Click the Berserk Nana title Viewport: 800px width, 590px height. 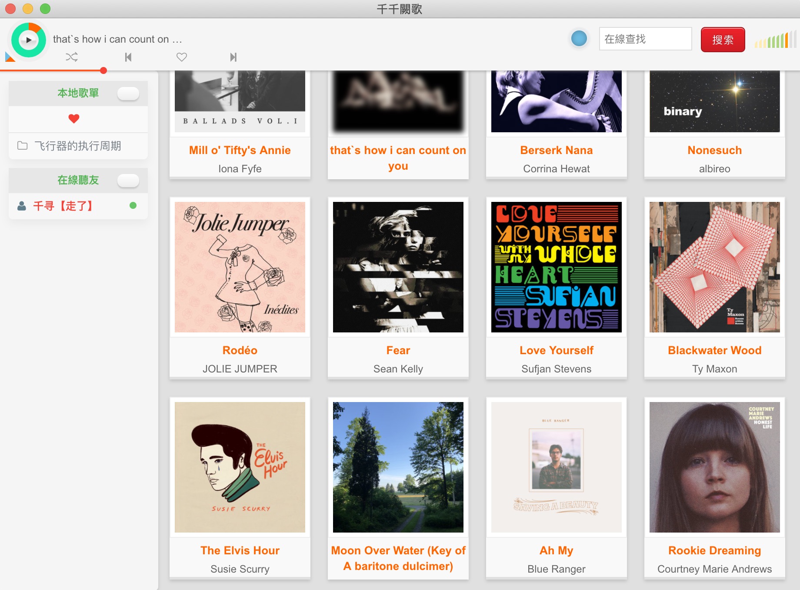coord(557,150)
